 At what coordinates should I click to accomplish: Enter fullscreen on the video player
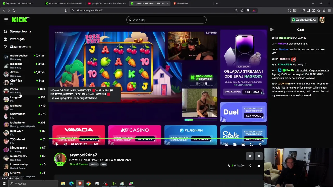252,144
